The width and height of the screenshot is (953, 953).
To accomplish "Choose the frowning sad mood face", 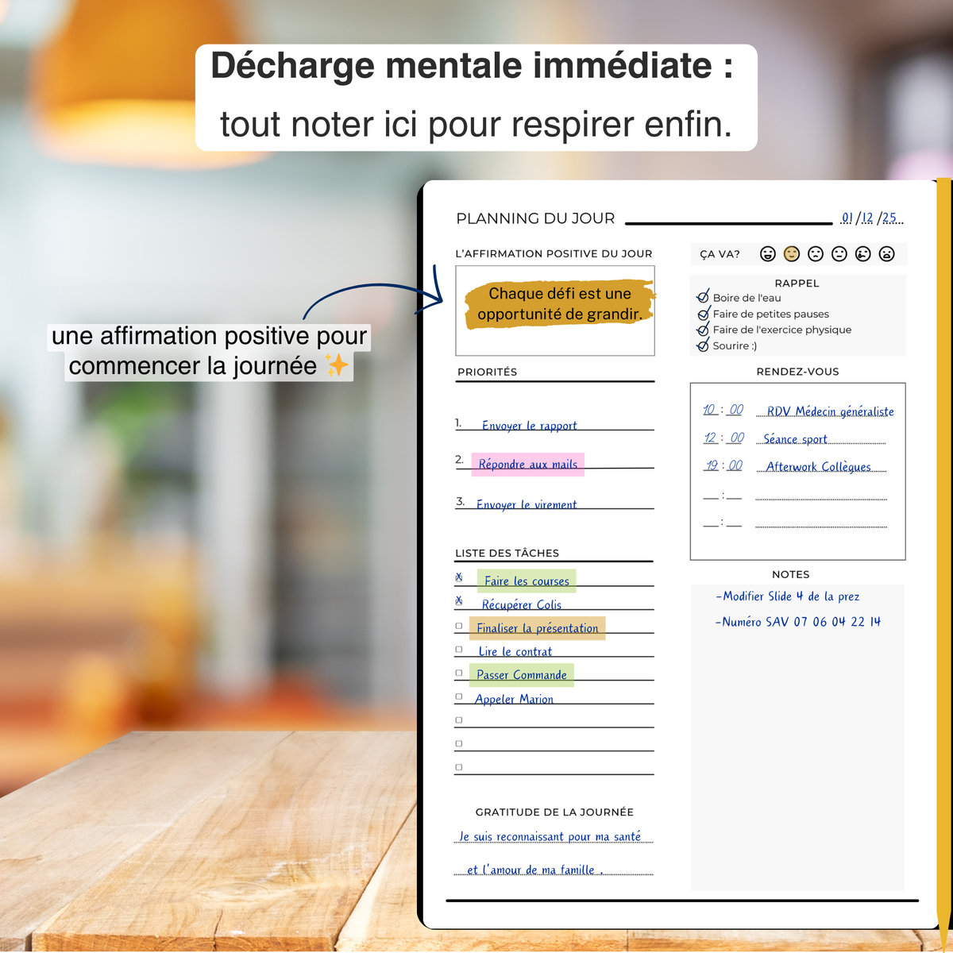I will tap(815, 253).
